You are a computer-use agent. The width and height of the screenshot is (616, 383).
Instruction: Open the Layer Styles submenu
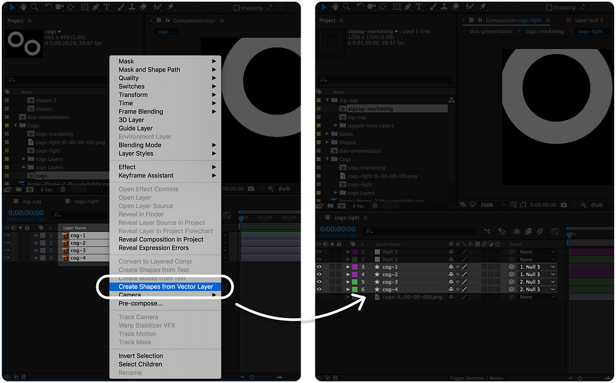tap(165, 153)
